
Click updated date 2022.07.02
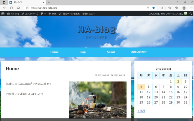[102, 75]
